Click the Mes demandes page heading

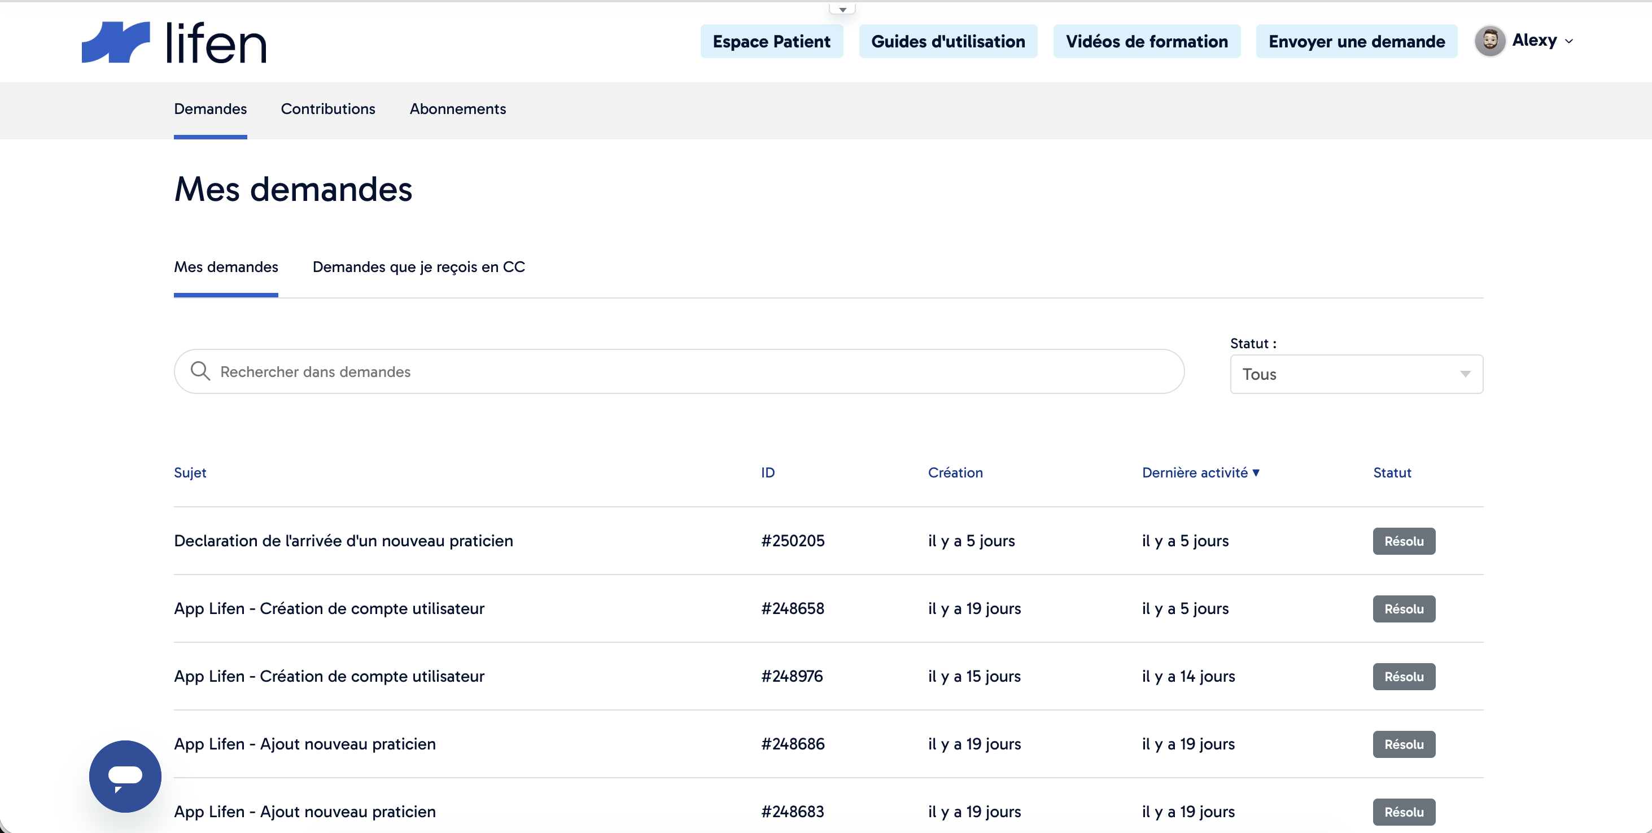292,189
